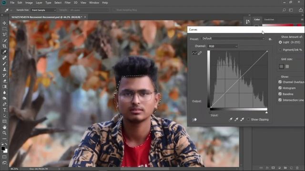Select the Rectangle shape tool
The image size is (305, 171).
click(4, 122)
